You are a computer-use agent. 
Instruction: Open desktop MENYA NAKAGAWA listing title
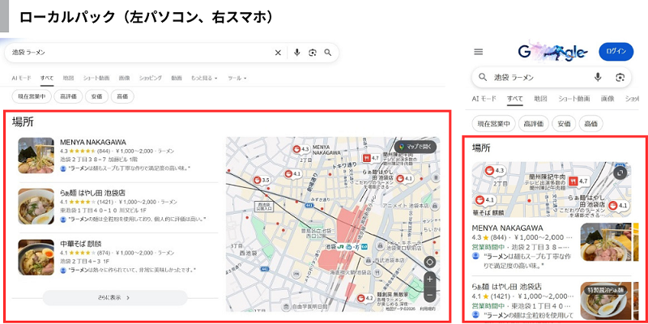pos(93,143)
